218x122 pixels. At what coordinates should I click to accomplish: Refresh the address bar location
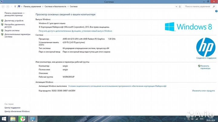point(180,6)
